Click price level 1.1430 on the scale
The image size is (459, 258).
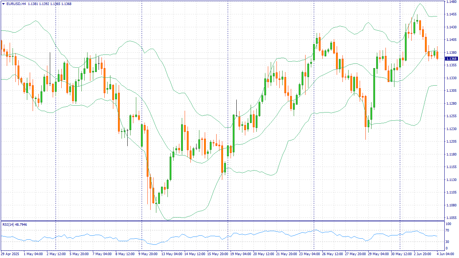[451, 27]
